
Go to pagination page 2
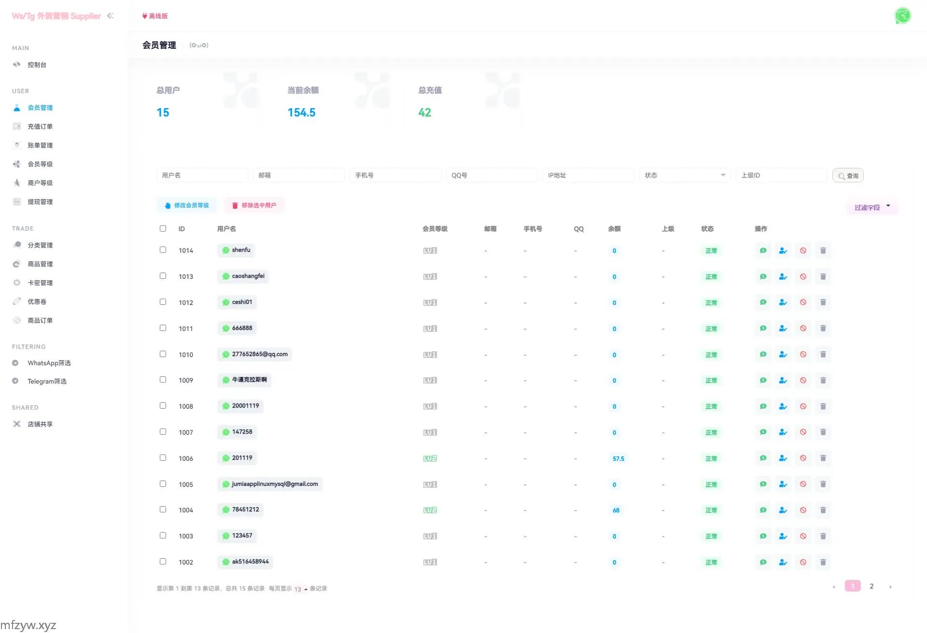871,586
